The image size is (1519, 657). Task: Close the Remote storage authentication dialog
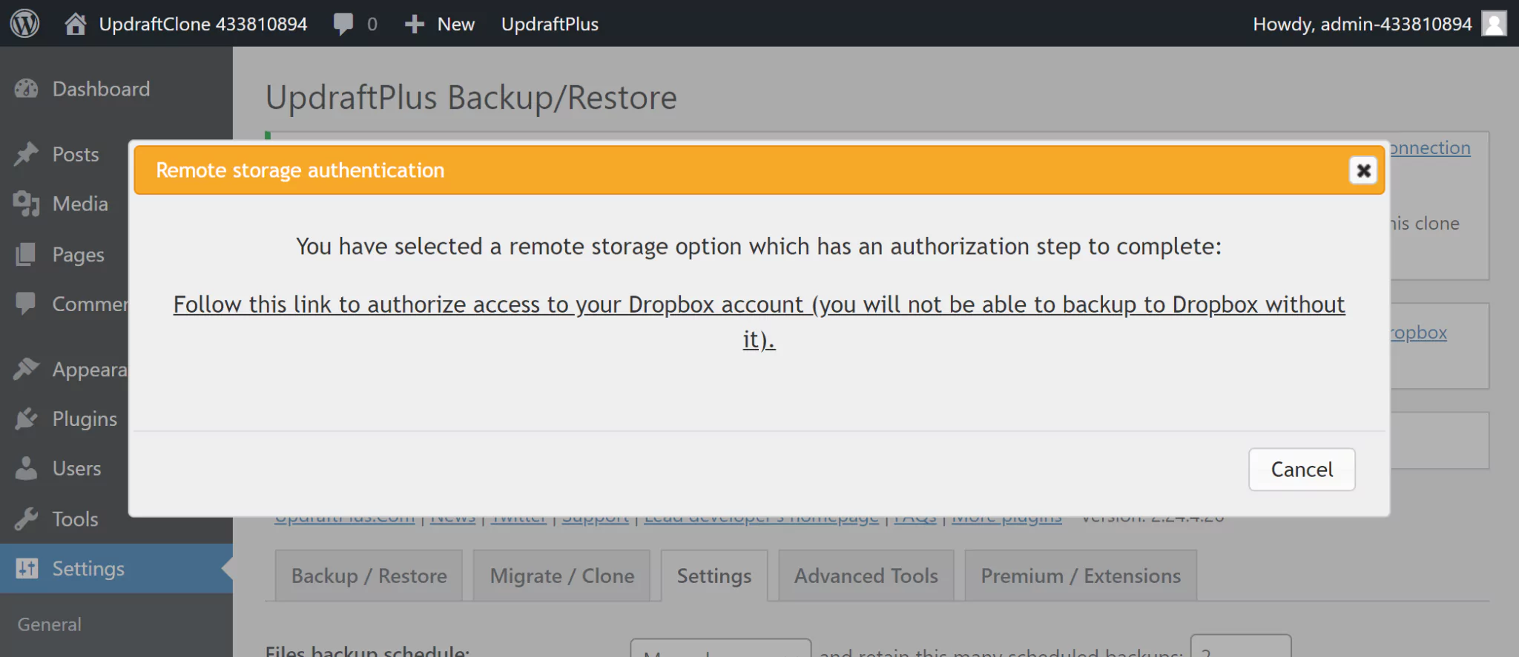click(1363, 170)
